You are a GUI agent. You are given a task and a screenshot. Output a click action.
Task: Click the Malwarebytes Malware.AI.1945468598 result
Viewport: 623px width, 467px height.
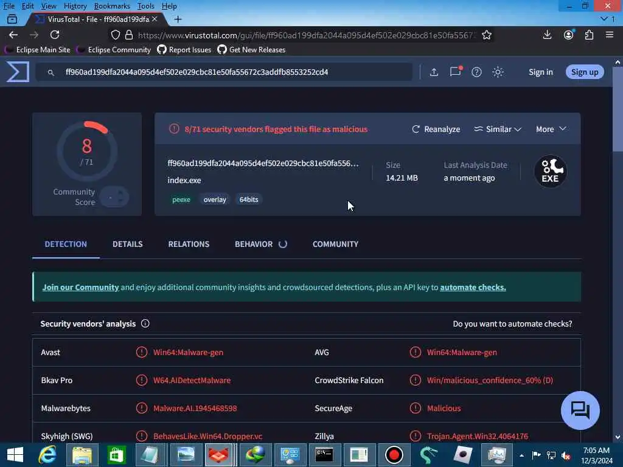point(195,408)
